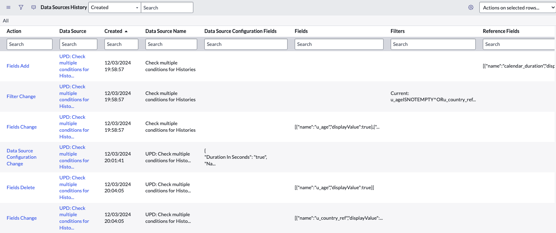The height and width of the screenshot is (233, 556).
Task: Click the filter funnel icon
Action: click(x=21, y=7)
